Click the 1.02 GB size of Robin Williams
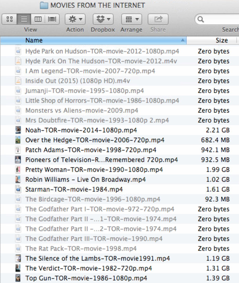 tap(218, 179)
